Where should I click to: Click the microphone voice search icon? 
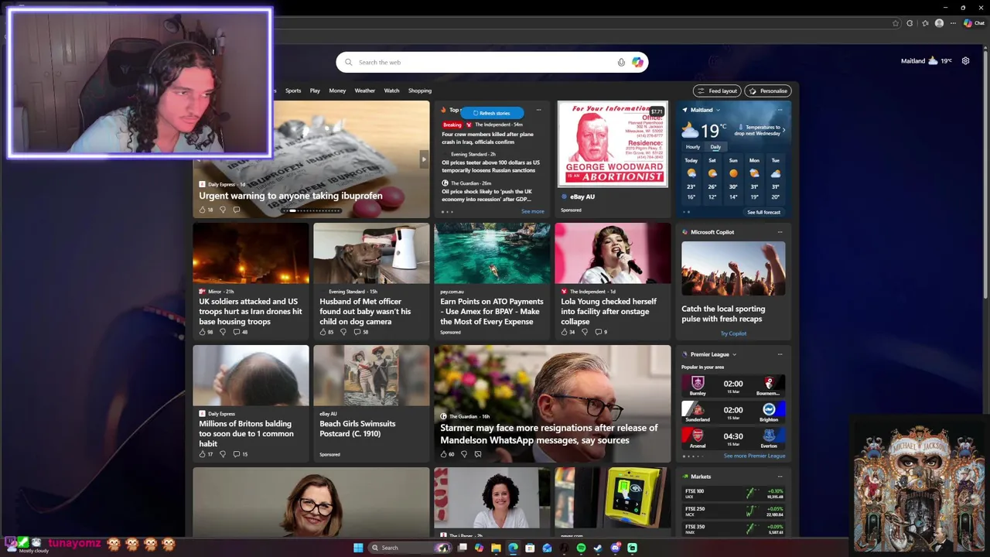621,63
